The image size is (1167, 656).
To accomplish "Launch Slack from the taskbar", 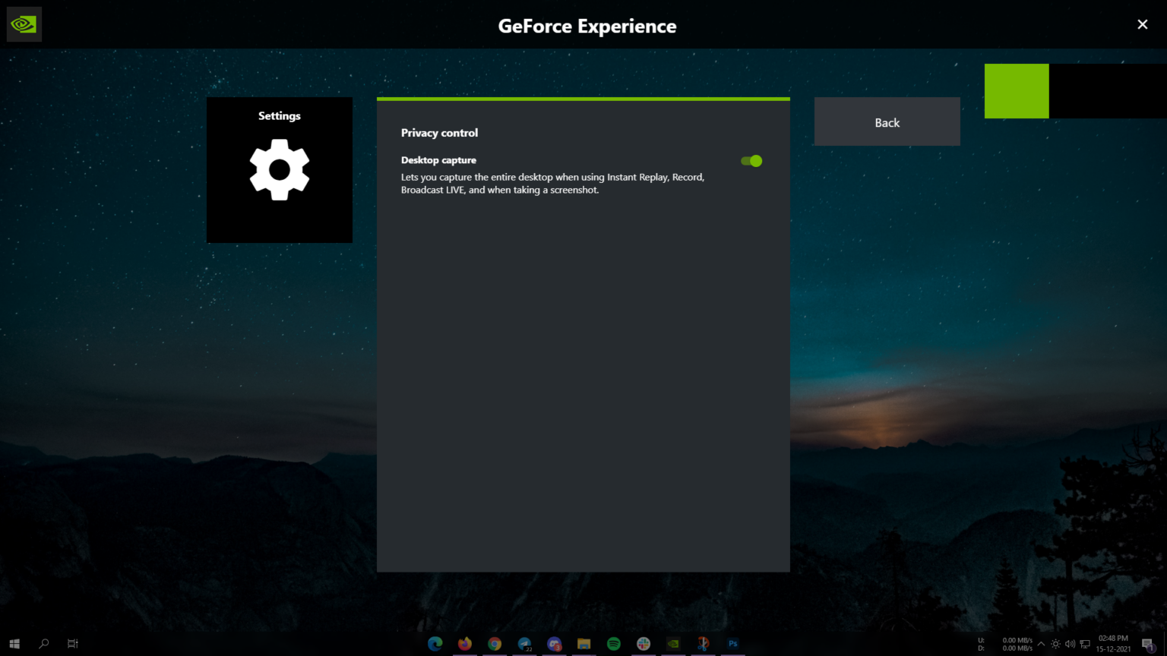I will coord(644,644).
